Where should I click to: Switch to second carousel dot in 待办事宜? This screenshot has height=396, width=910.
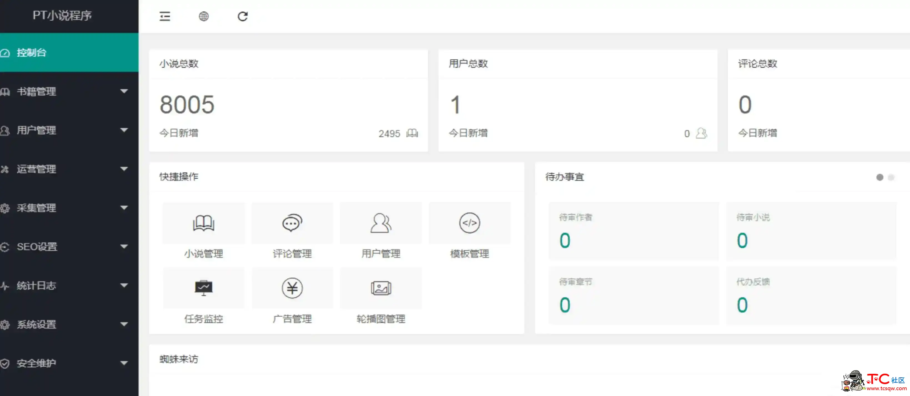coord(891,177)
